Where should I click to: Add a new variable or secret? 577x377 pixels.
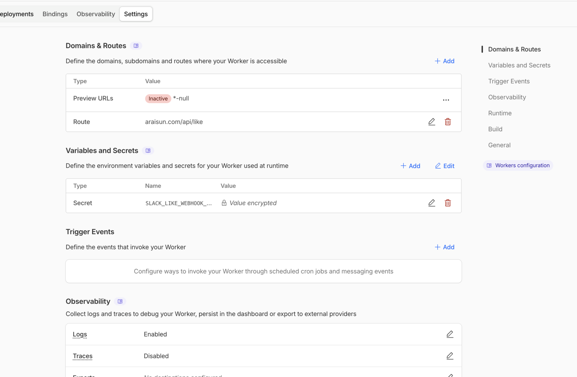(410, 166)
